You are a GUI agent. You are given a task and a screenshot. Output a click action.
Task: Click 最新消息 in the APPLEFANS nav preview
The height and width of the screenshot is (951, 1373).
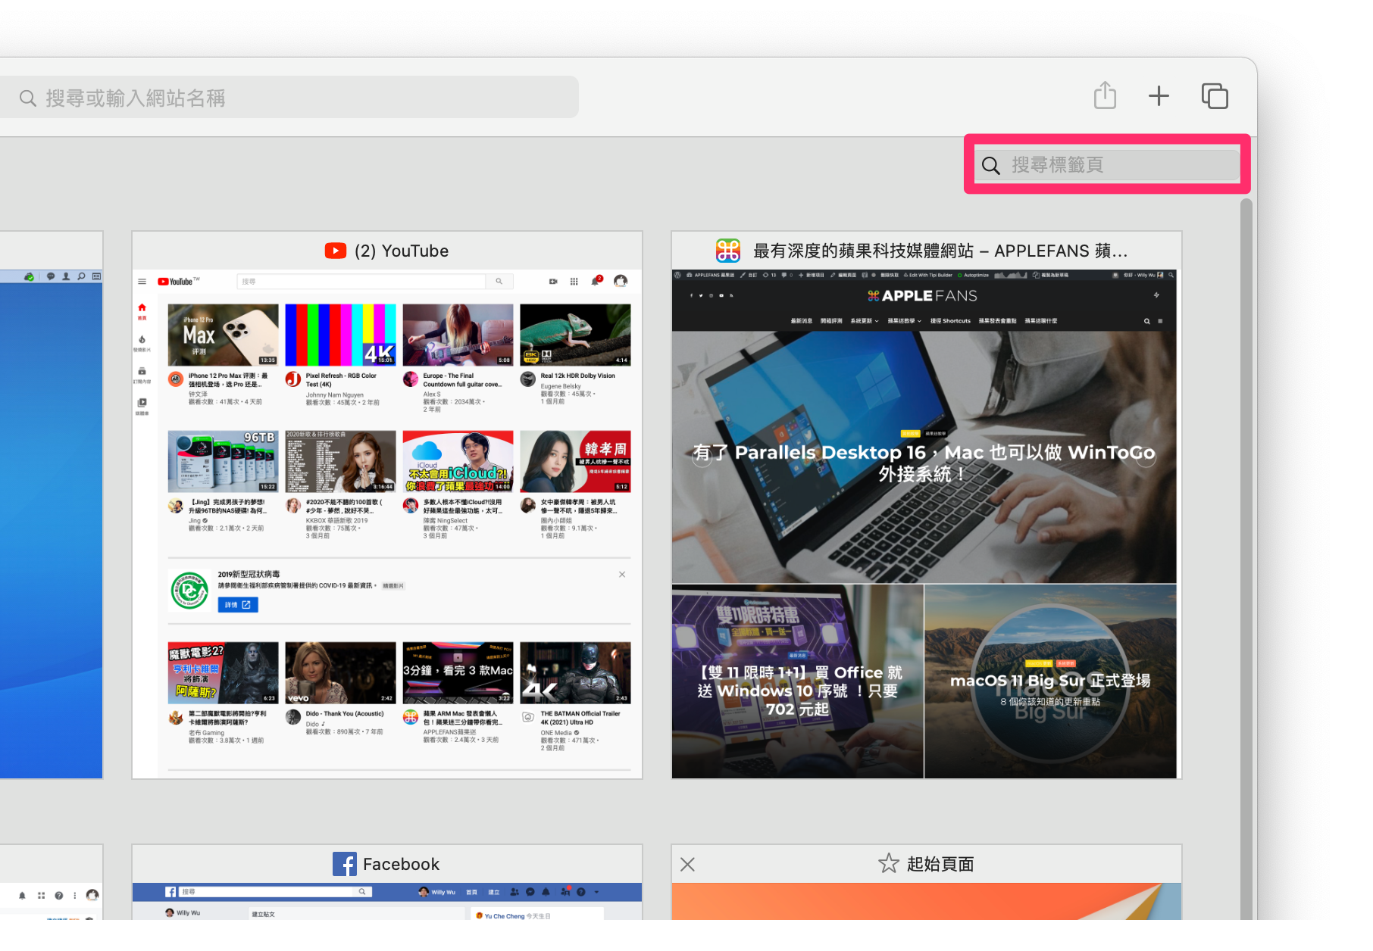click(x=802, y=321)
